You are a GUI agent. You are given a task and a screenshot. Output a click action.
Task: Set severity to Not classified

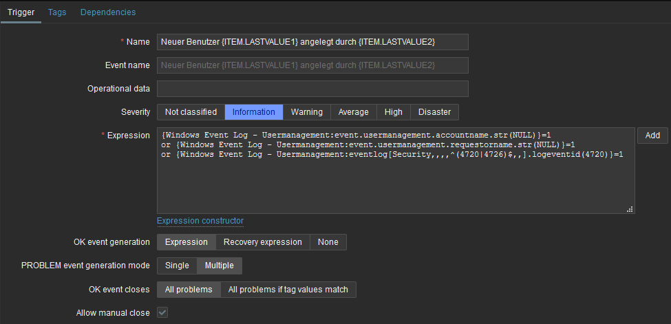pos(191,112)
